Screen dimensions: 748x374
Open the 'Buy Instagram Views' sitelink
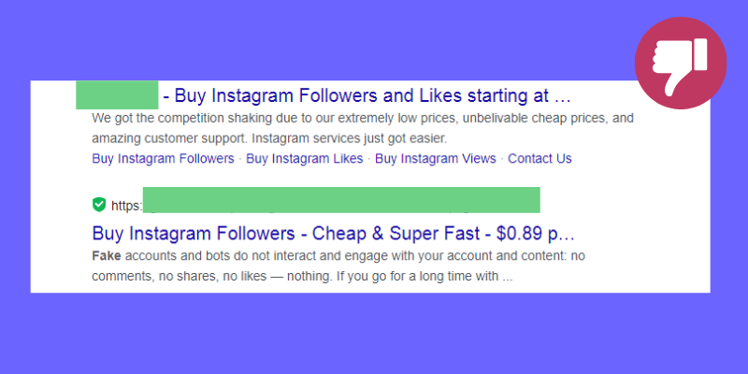point(436,158)
